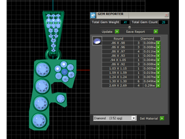Select the small round gem on the F middle arm

(61, 98)
